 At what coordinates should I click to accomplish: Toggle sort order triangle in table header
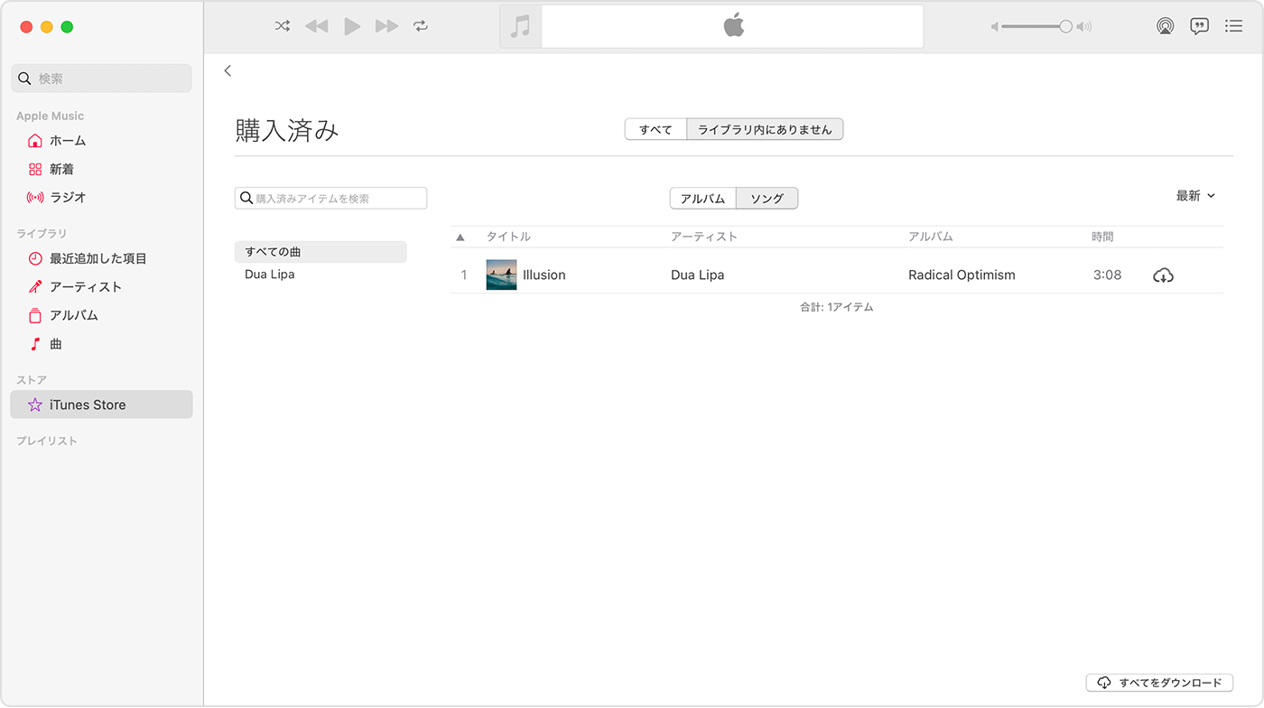460,237
